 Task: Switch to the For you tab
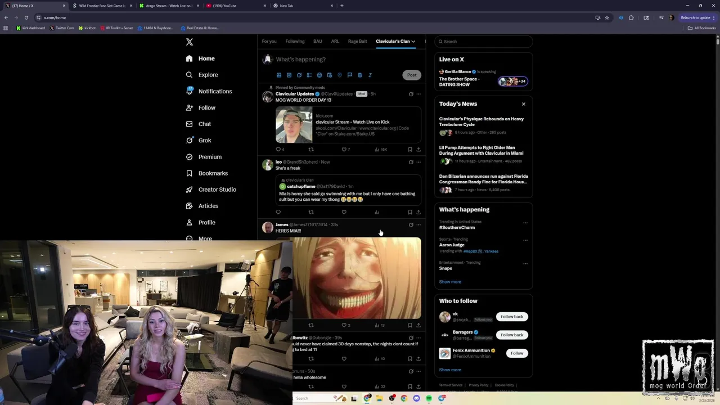[269, 41]
